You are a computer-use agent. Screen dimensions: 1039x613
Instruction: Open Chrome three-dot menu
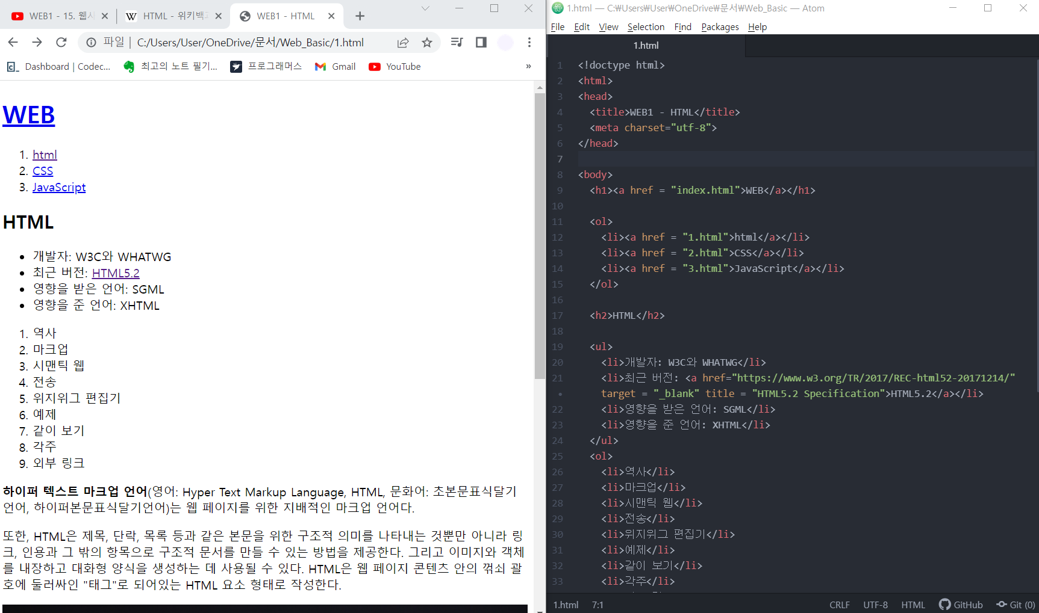pyautogui.click(x=529, y=42)
